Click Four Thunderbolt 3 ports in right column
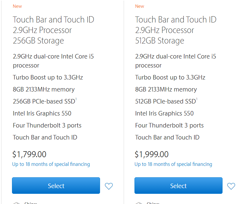 point(169,125)
